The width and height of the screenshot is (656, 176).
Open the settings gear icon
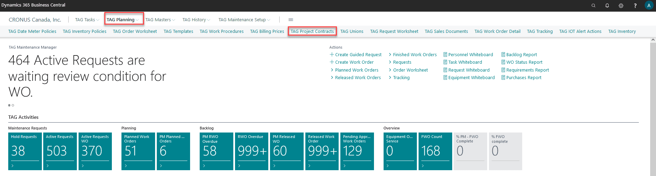click(621, 5)
